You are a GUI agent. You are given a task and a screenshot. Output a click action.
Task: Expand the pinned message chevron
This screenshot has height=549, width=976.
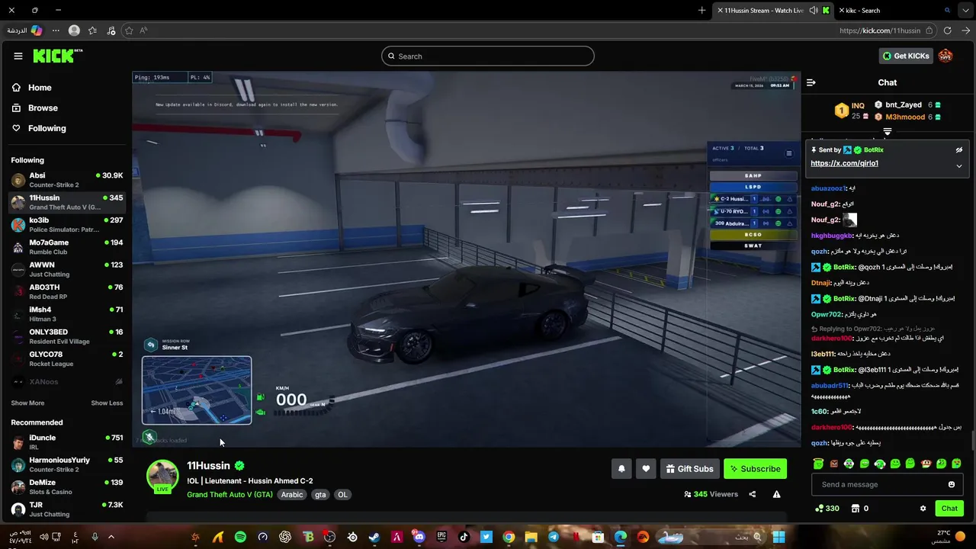pyautogui.click(x=959, y=165)
